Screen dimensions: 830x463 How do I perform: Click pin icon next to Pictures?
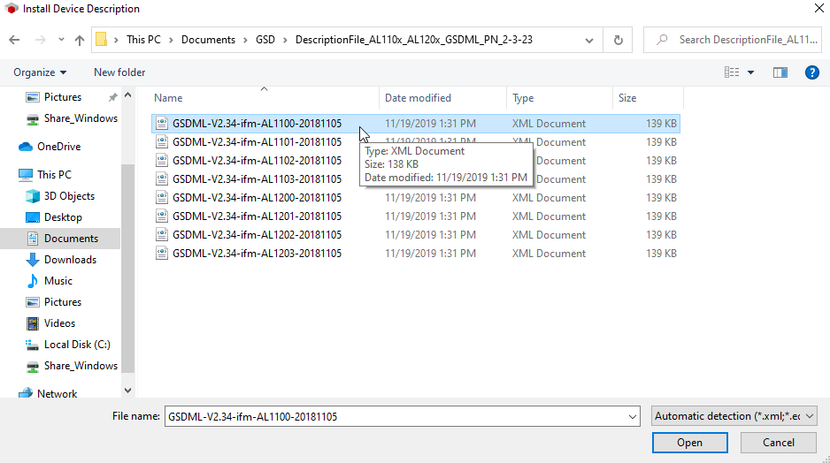coord(112,97)
